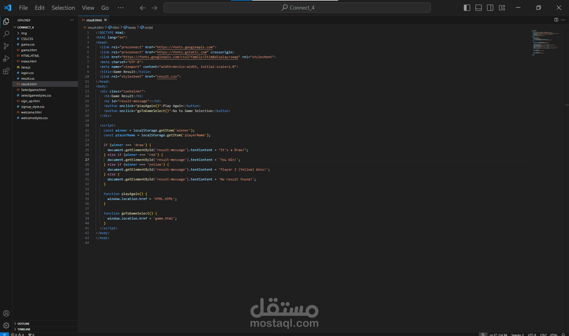Open the Search view
The image size is (569, 336).
click(6, 34)
